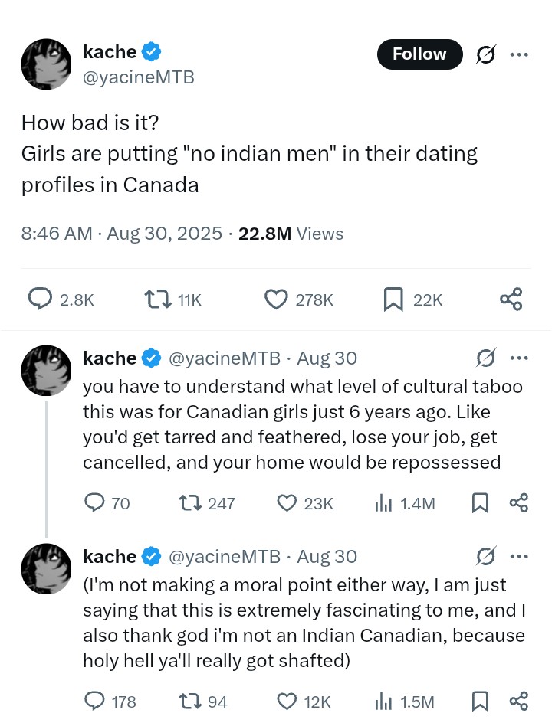This screenshot has height=723, width=552.
Task: Share the main post
Action: click(511, 299)
